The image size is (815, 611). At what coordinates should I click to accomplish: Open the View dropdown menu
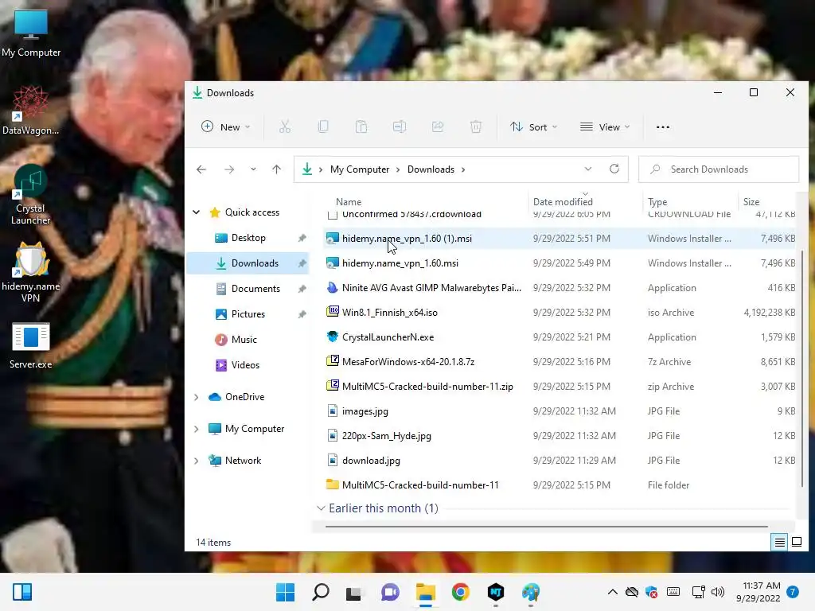click(x=605, y=126)
